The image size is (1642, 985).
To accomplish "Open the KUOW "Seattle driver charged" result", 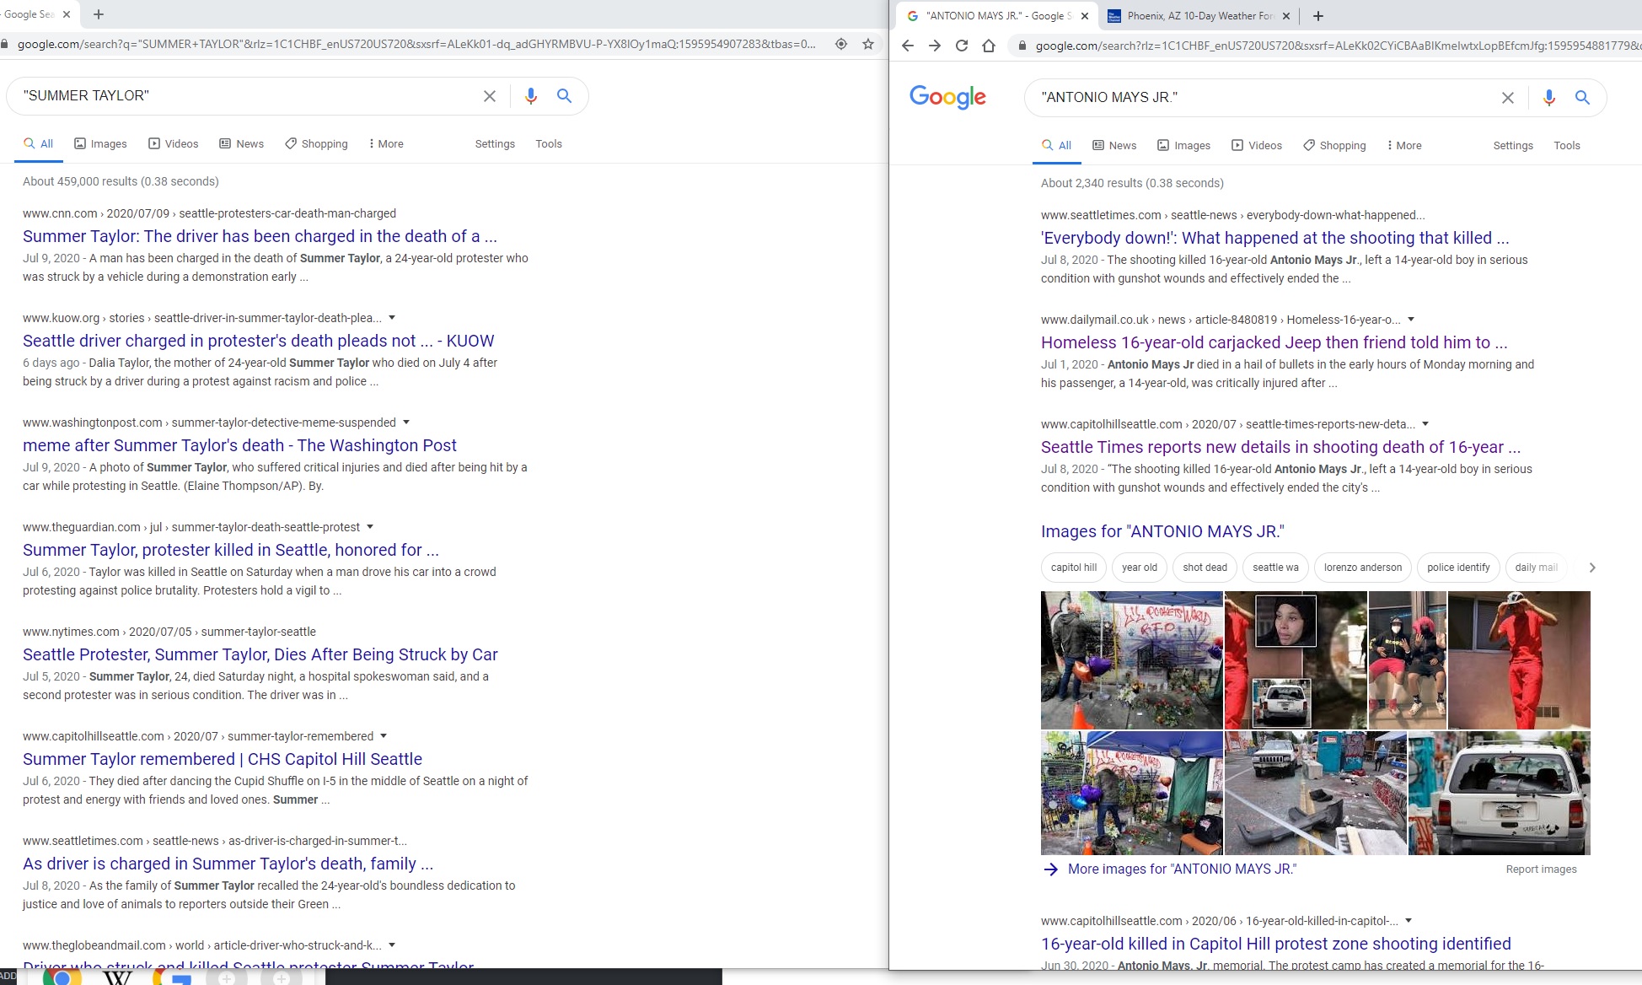I will (258, 341).
